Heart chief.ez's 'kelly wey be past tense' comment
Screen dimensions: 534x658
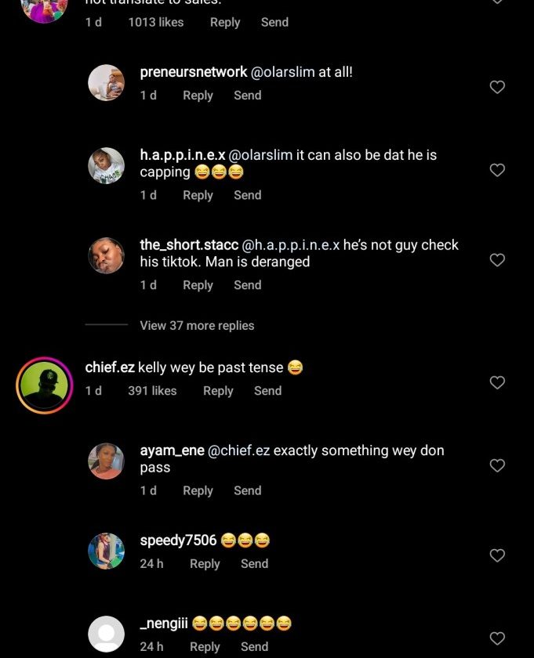(x=497, y=382)
